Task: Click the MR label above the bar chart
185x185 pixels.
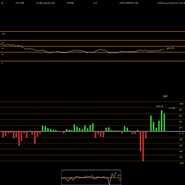Action: click(165, 96)
